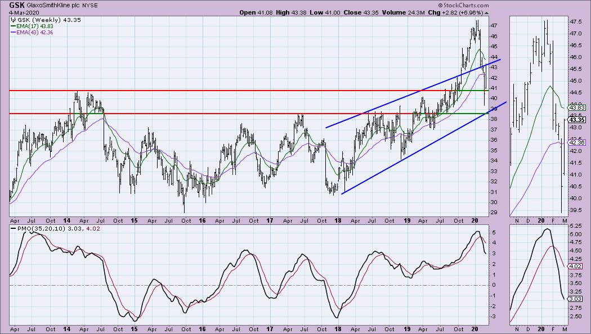Click the GSK (Weekly) 43.35 legend entry
Screen dimensions: 591x334
tap(49, 20)
